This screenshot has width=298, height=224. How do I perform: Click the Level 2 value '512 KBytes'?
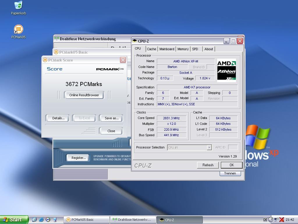point(223,129)
